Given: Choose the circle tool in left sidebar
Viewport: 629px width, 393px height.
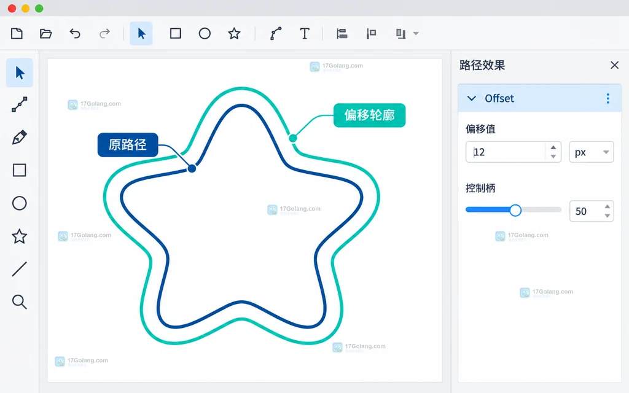Looking at the screenshot, I should 19,203.
